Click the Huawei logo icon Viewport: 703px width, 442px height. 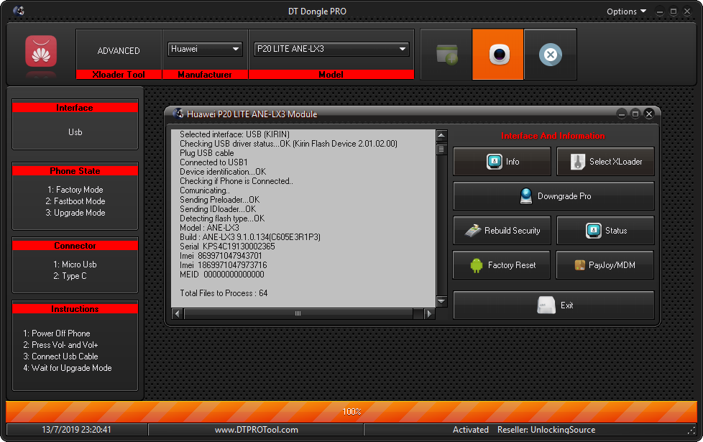point(41,51)
